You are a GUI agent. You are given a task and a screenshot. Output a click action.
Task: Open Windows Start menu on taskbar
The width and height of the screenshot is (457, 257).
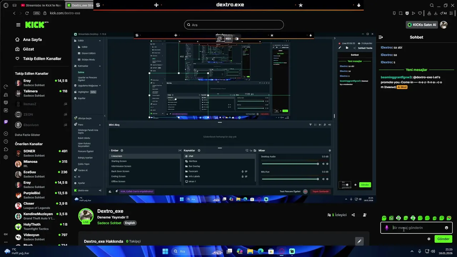coord(165,251)
